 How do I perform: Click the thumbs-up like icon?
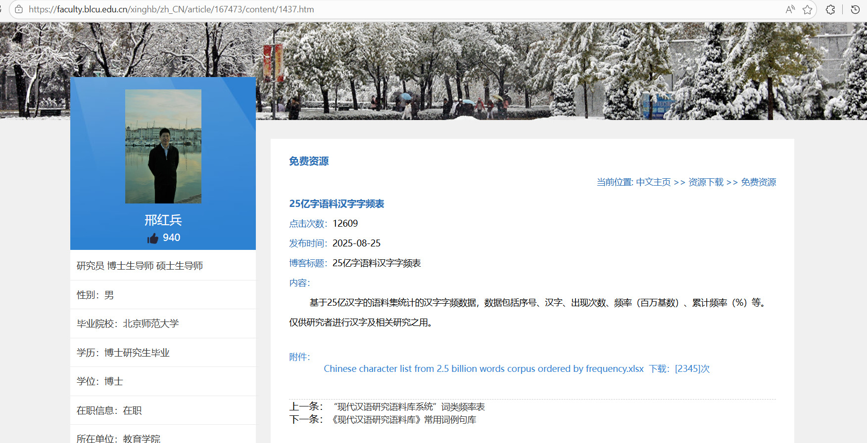[x=153, y=238]
